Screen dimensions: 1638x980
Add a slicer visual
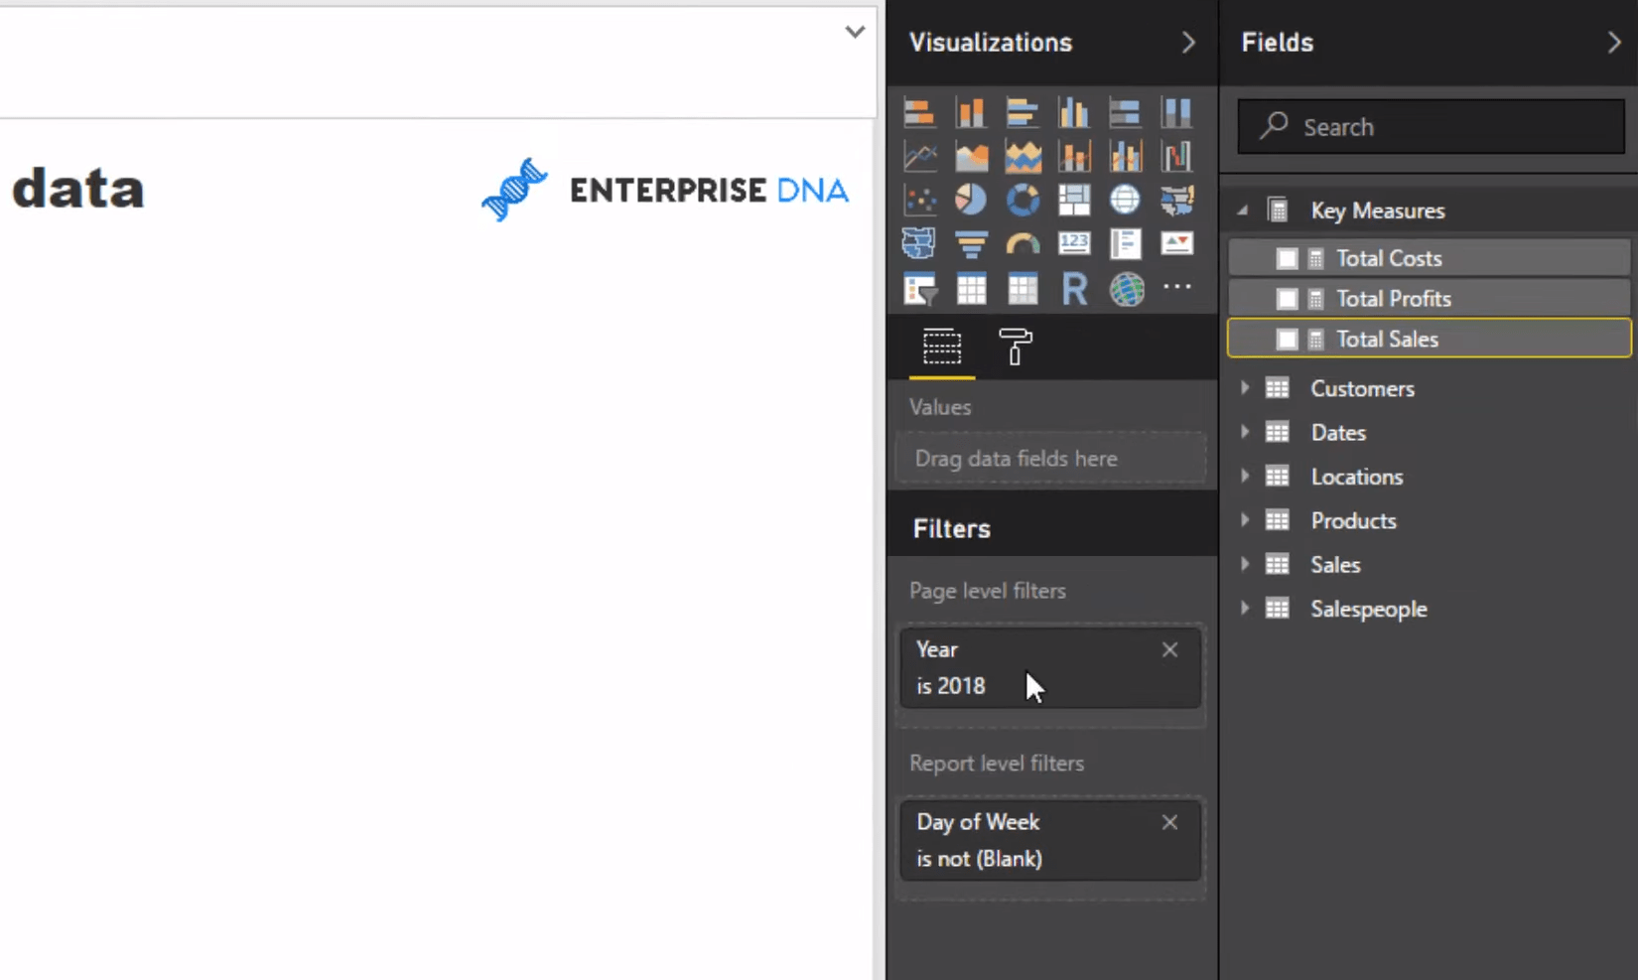919,289
